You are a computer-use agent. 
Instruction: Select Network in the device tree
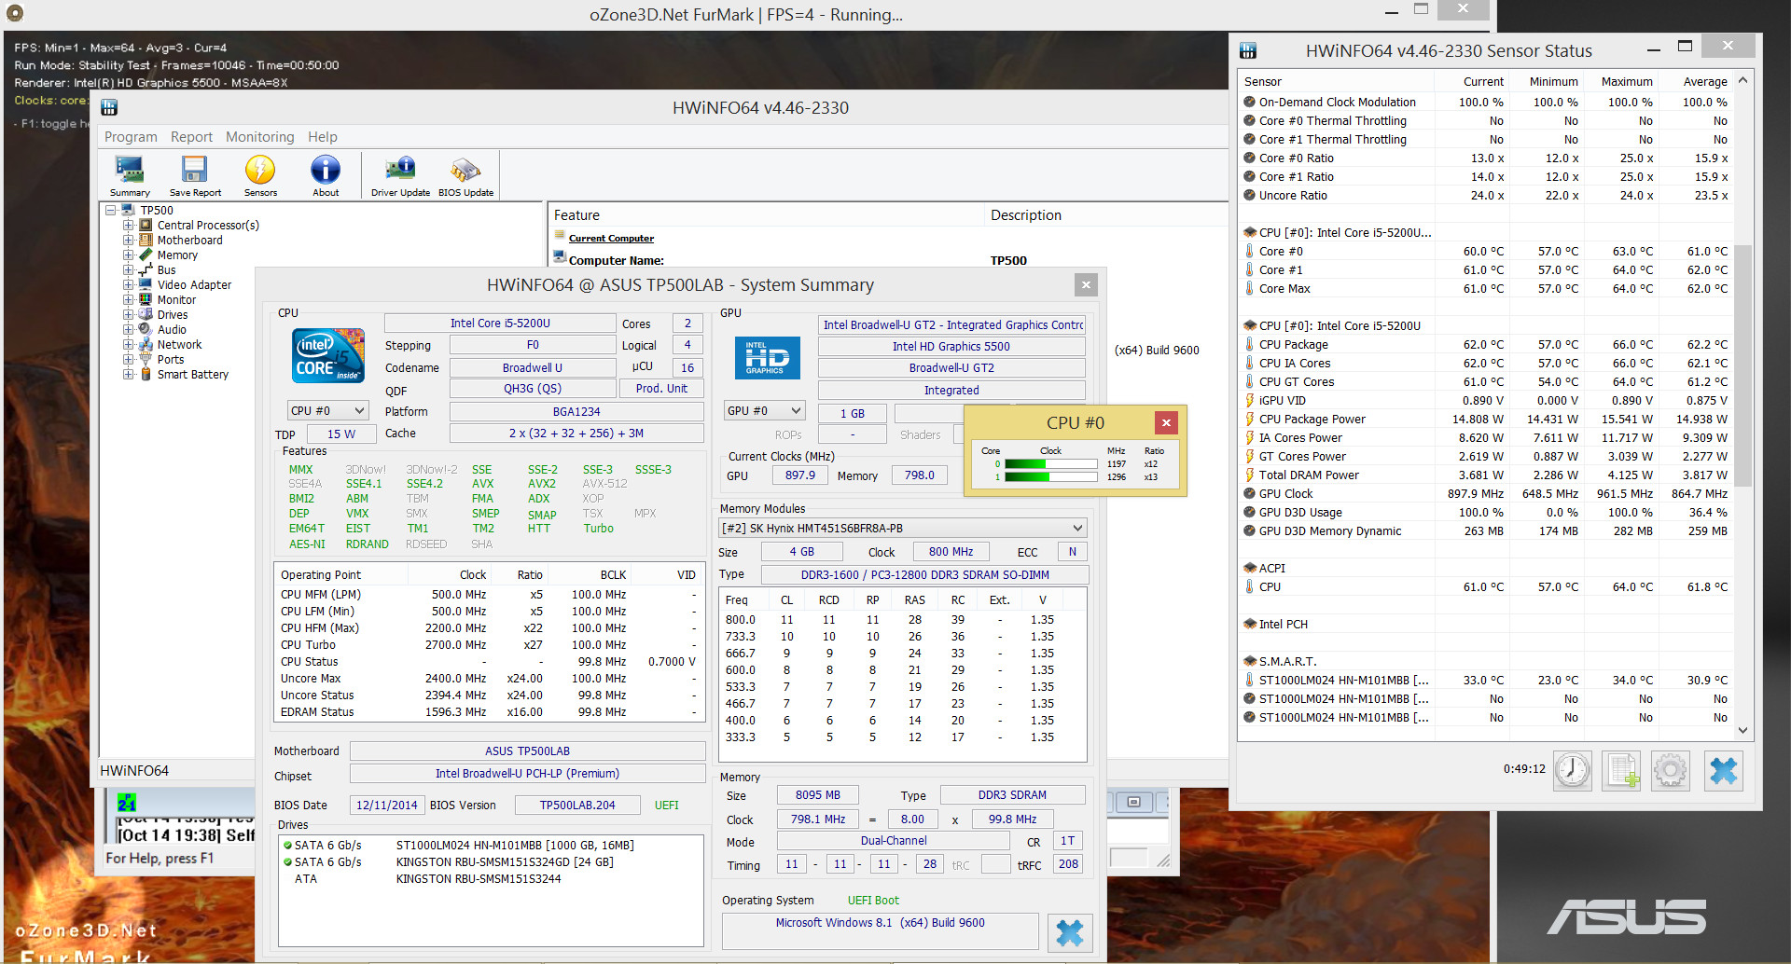[x=179, y=344]
